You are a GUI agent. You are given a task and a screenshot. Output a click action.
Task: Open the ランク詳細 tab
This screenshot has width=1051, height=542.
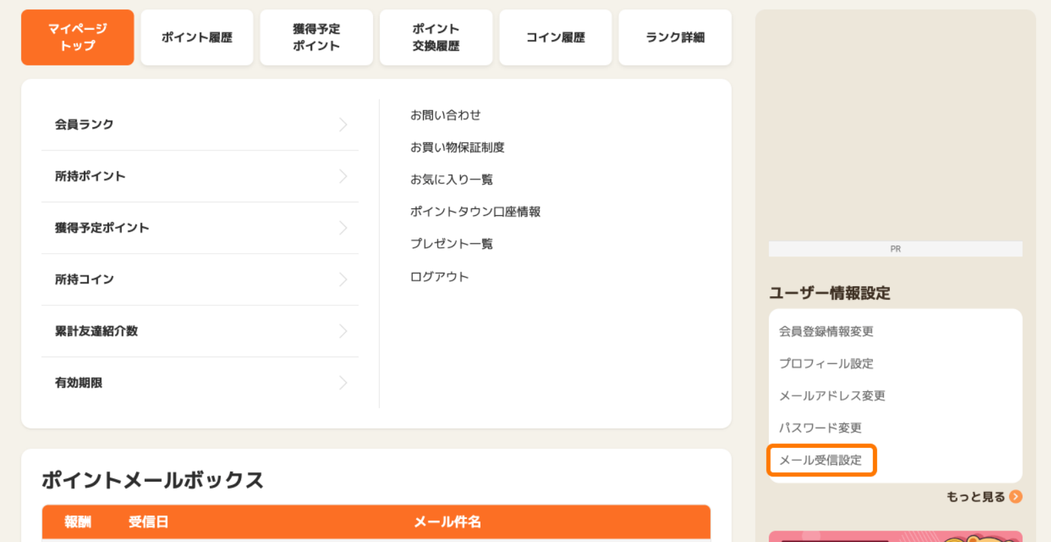click(675, 37)
